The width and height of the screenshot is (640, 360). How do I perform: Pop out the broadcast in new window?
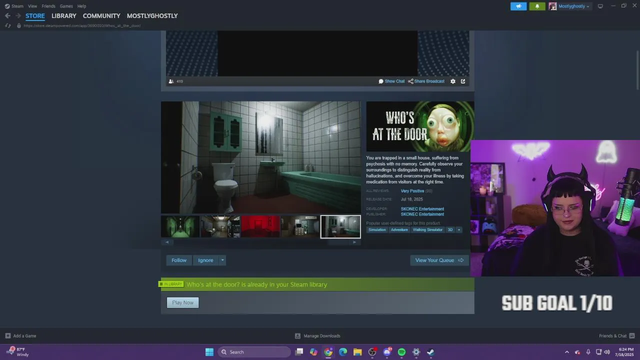click(x=463, y=81)
